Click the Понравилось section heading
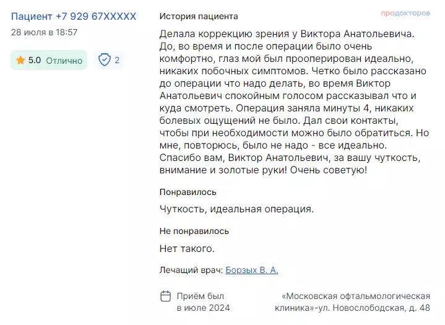This screenshot has height=325, width=445. [188, 192]
